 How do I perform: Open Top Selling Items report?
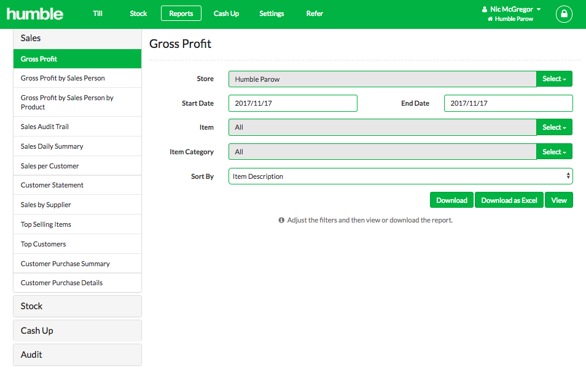click(x=77, y=224)
